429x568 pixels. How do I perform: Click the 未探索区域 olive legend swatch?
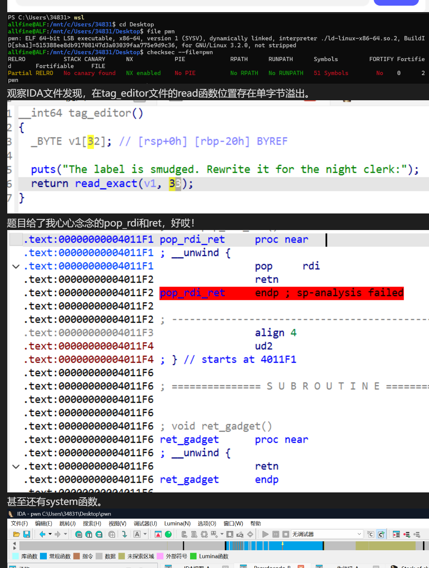click(122, 556)
